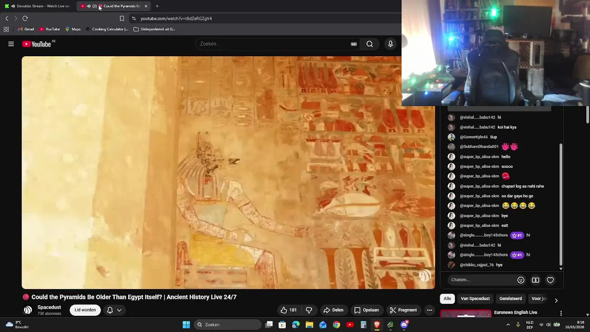Mute the playing tab audio icon
The width and height of the screenshot is (590, 332).
88,6
